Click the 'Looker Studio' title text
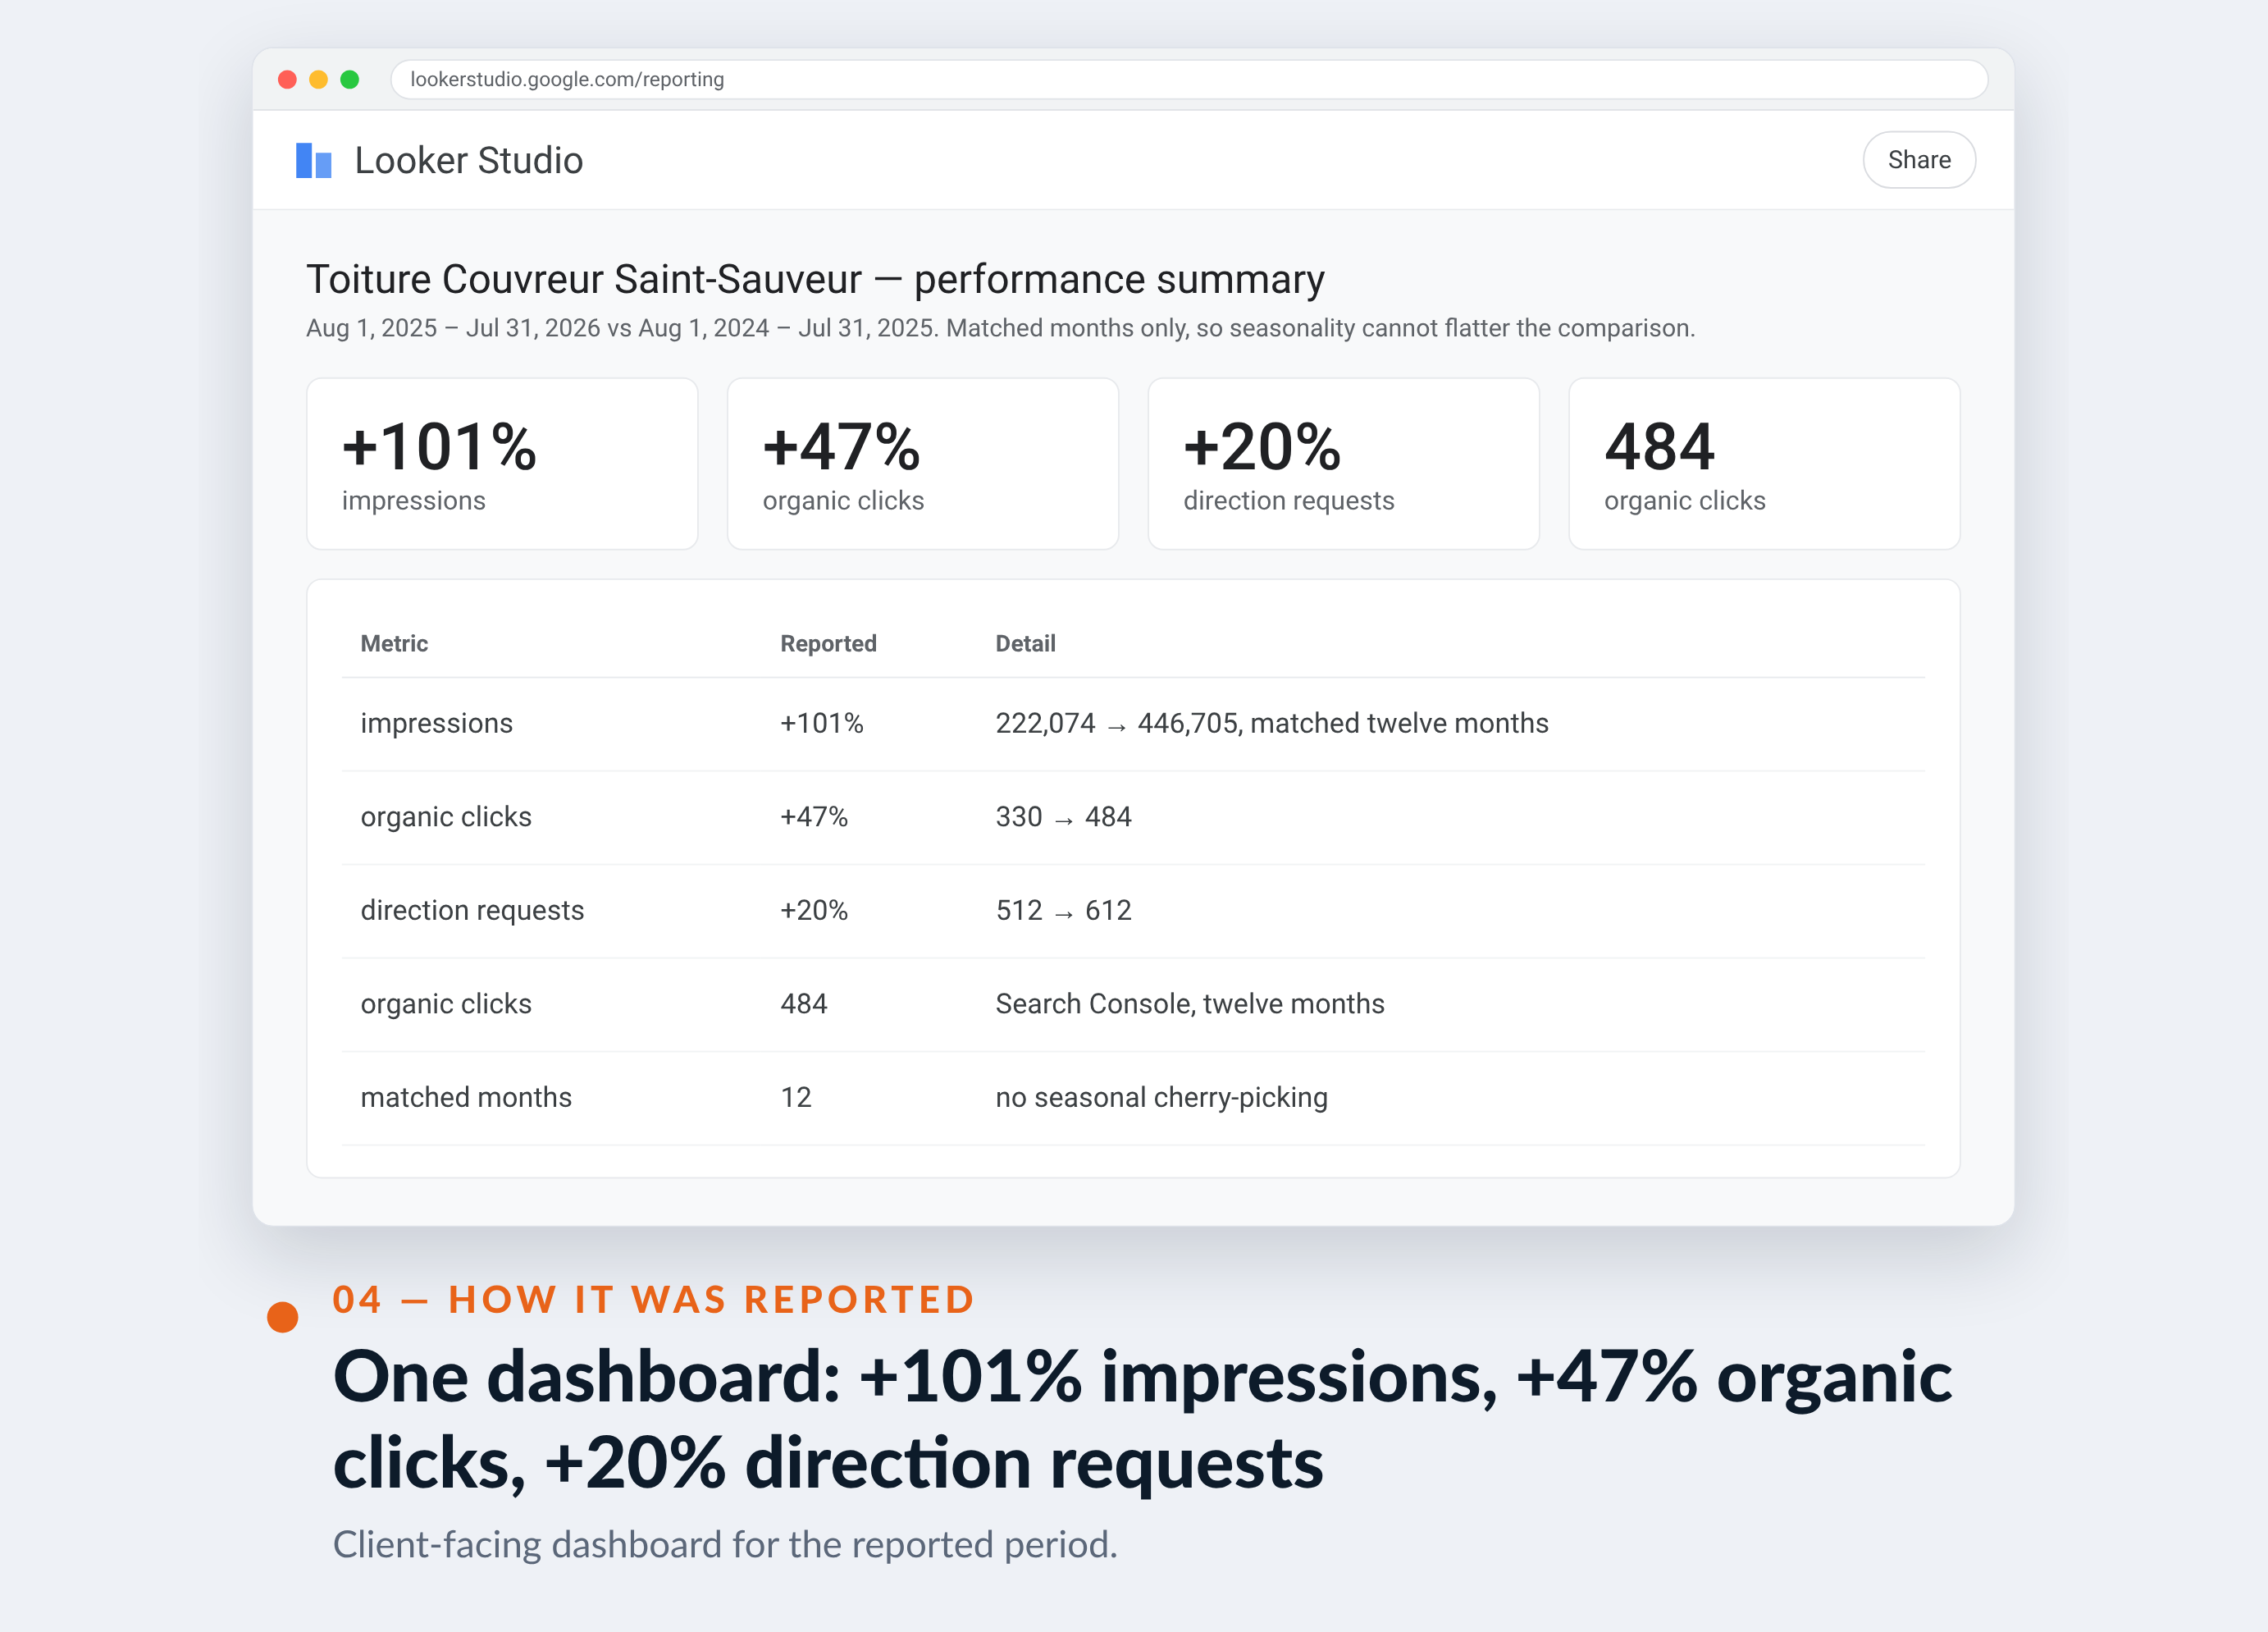Image resolution: width=2268 pixels, height=1632 pixels. [468, 160]
